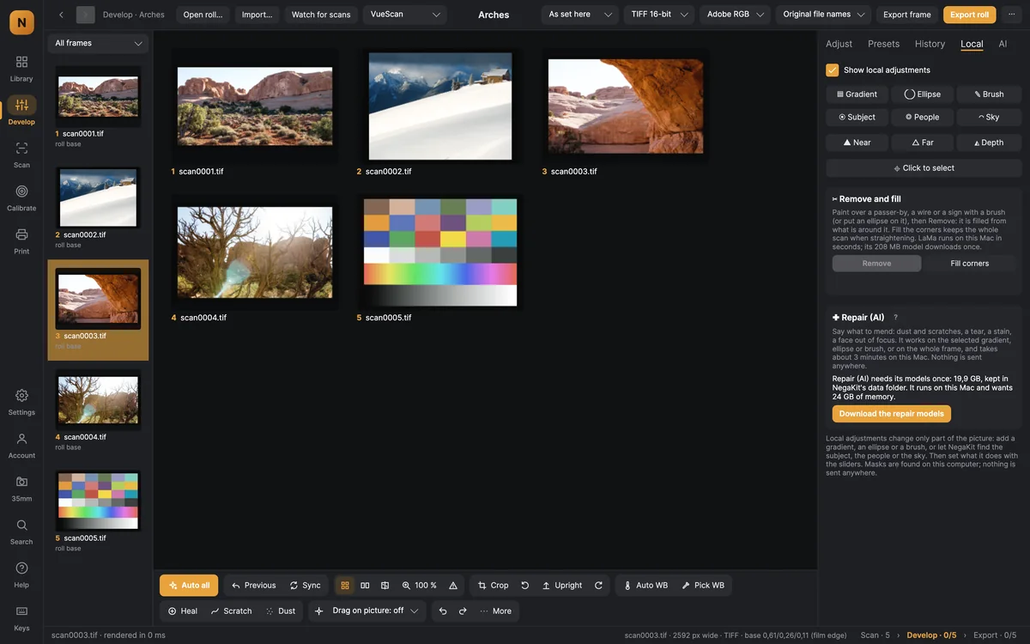Open the Repair (AI) help question mark
This screenshot has height=644, width=1030.
click(x=896, y=318)
